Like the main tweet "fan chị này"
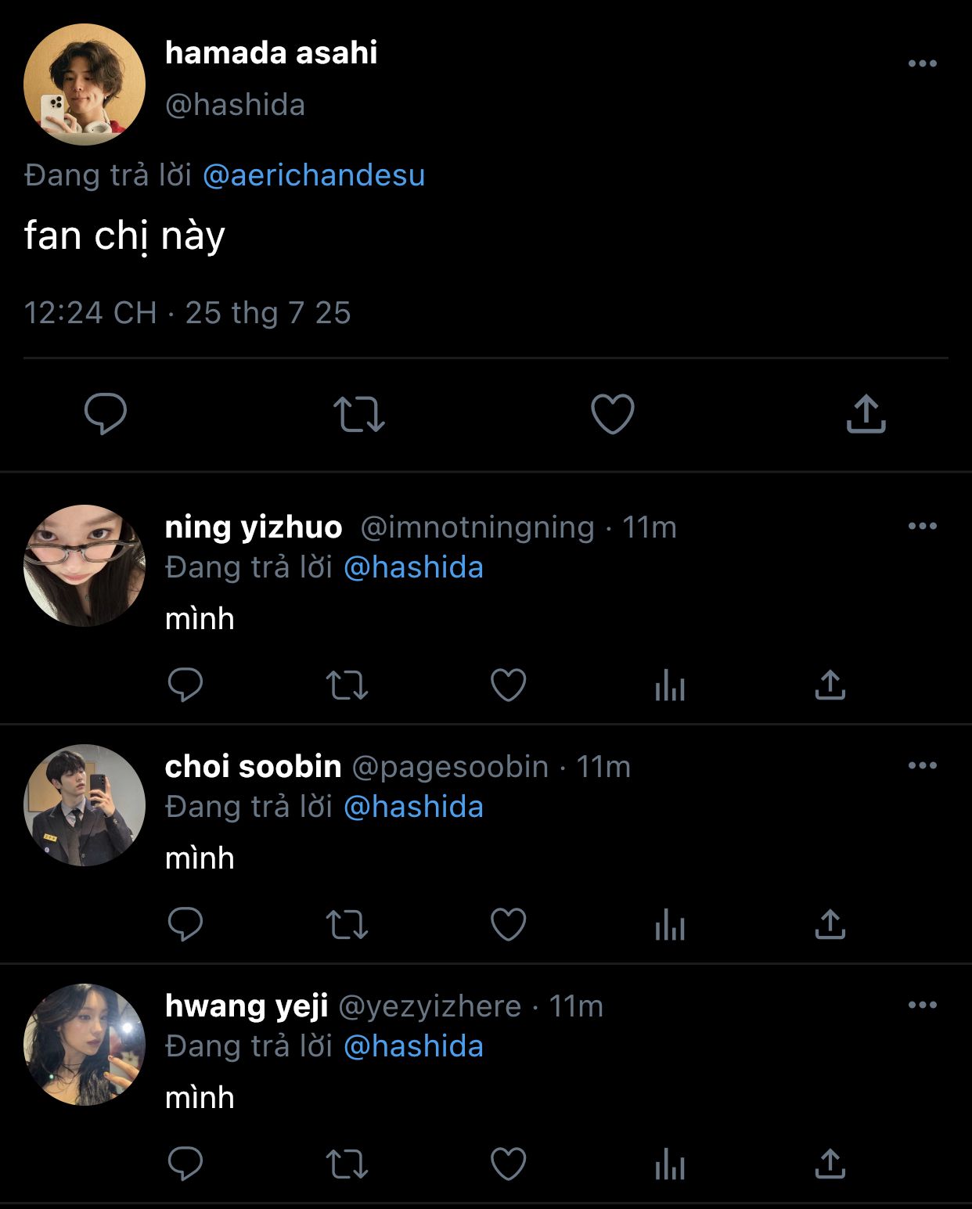Screen dimensions: 972x1209 click(612, 414)
